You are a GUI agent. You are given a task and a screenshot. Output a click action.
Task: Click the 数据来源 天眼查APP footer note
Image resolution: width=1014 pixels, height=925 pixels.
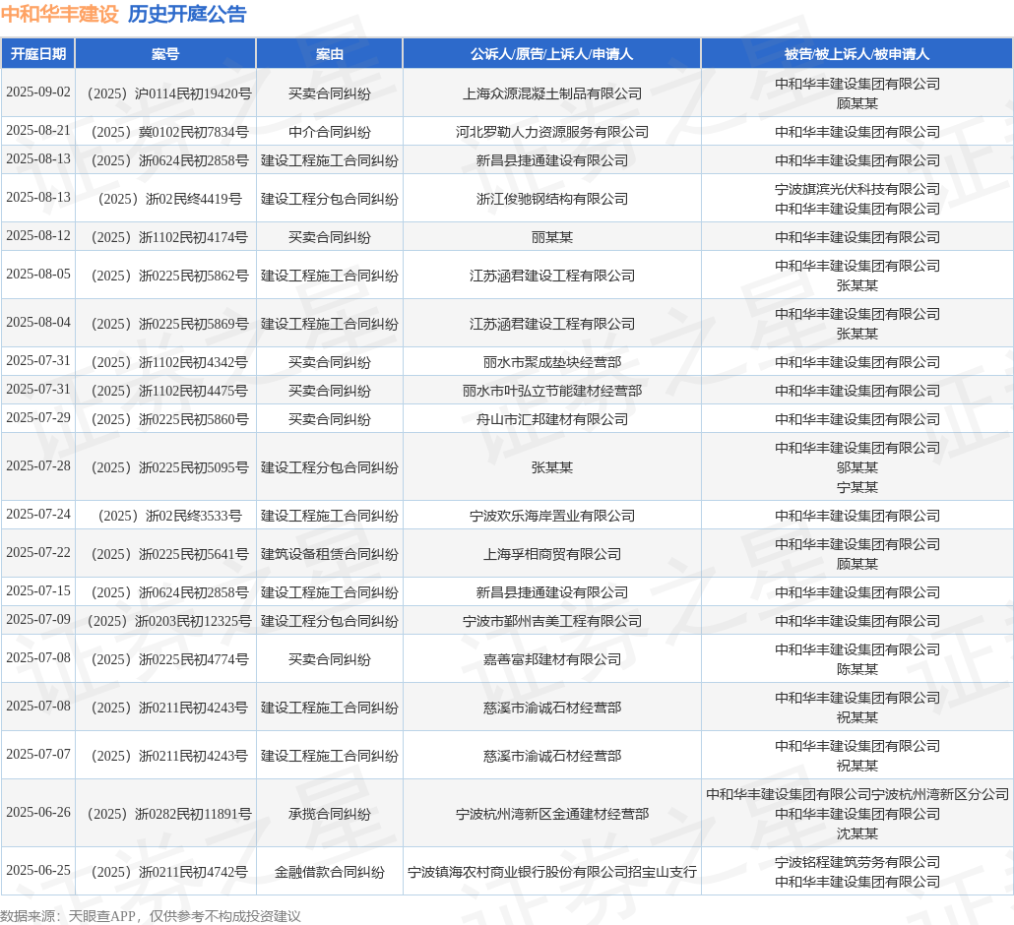[151, 916]
